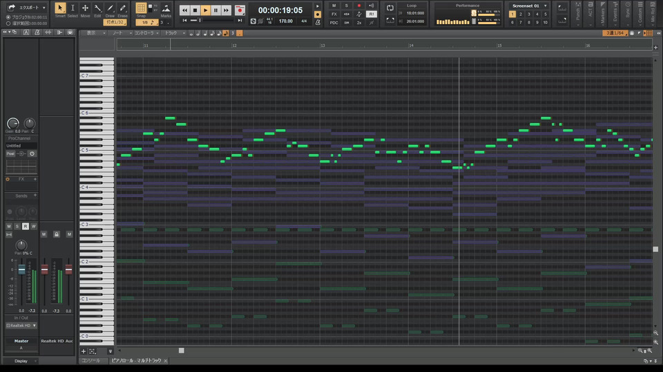Jump to project end
Screen dimensions: 663x372
click(240, 20)
